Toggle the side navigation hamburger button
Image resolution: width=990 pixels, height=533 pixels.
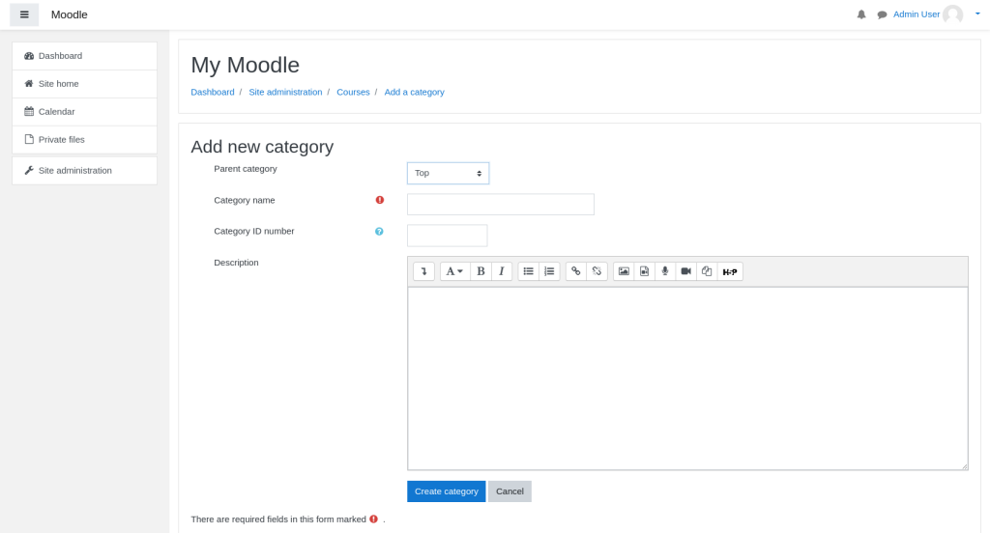point(24,14)
